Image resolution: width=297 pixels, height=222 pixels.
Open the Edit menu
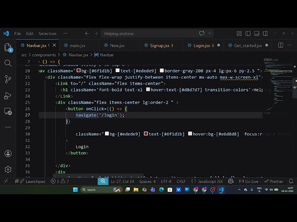tap(30, 34)
